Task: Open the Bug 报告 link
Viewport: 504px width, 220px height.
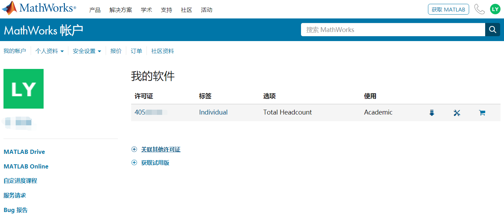Action: click(x=16, y=210)
